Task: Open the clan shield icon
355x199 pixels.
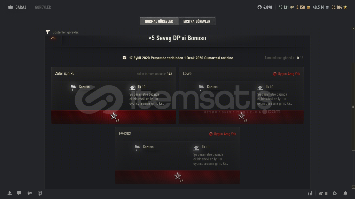Action: (x=40, y=193)
